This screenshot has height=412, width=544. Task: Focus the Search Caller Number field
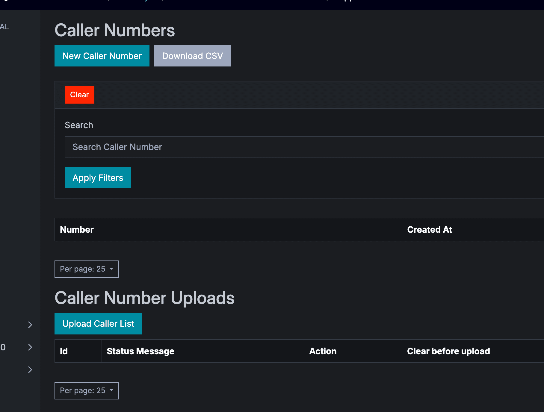tap(304, 147)
